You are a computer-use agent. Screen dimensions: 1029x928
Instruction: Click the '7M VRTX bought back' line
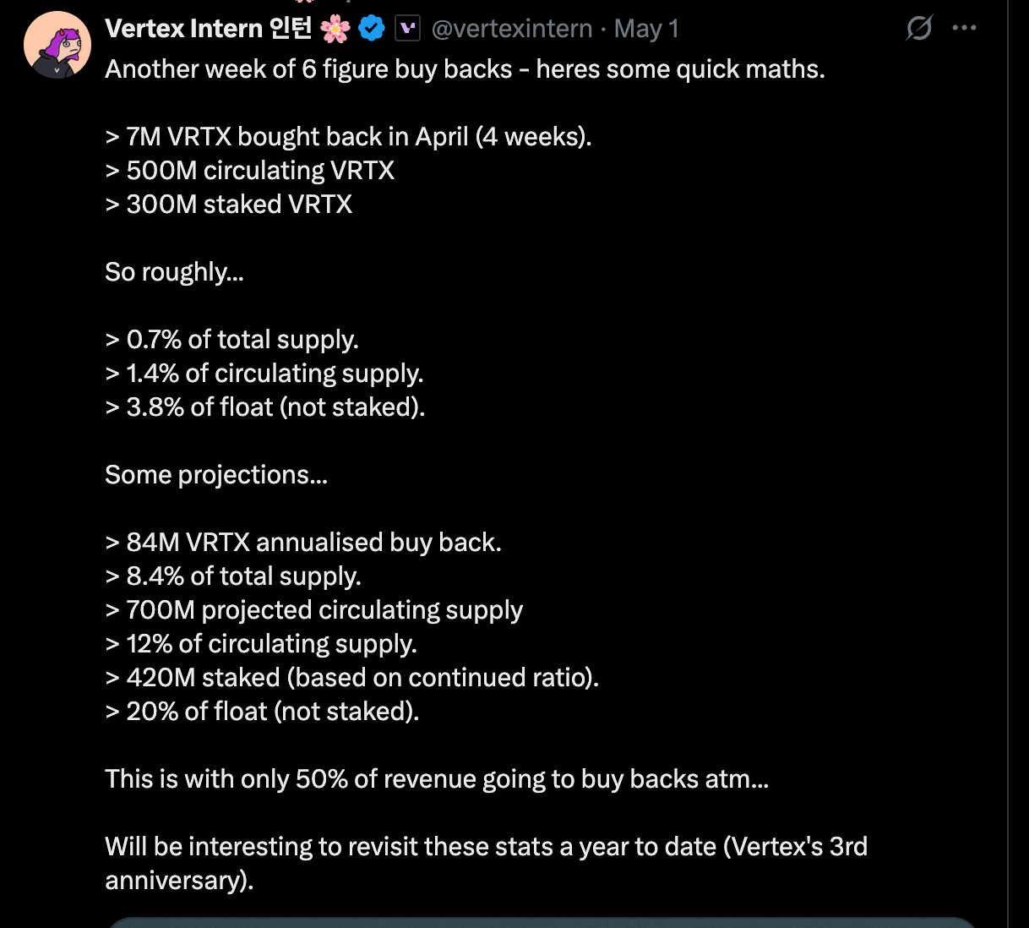(x=348, y=137)
